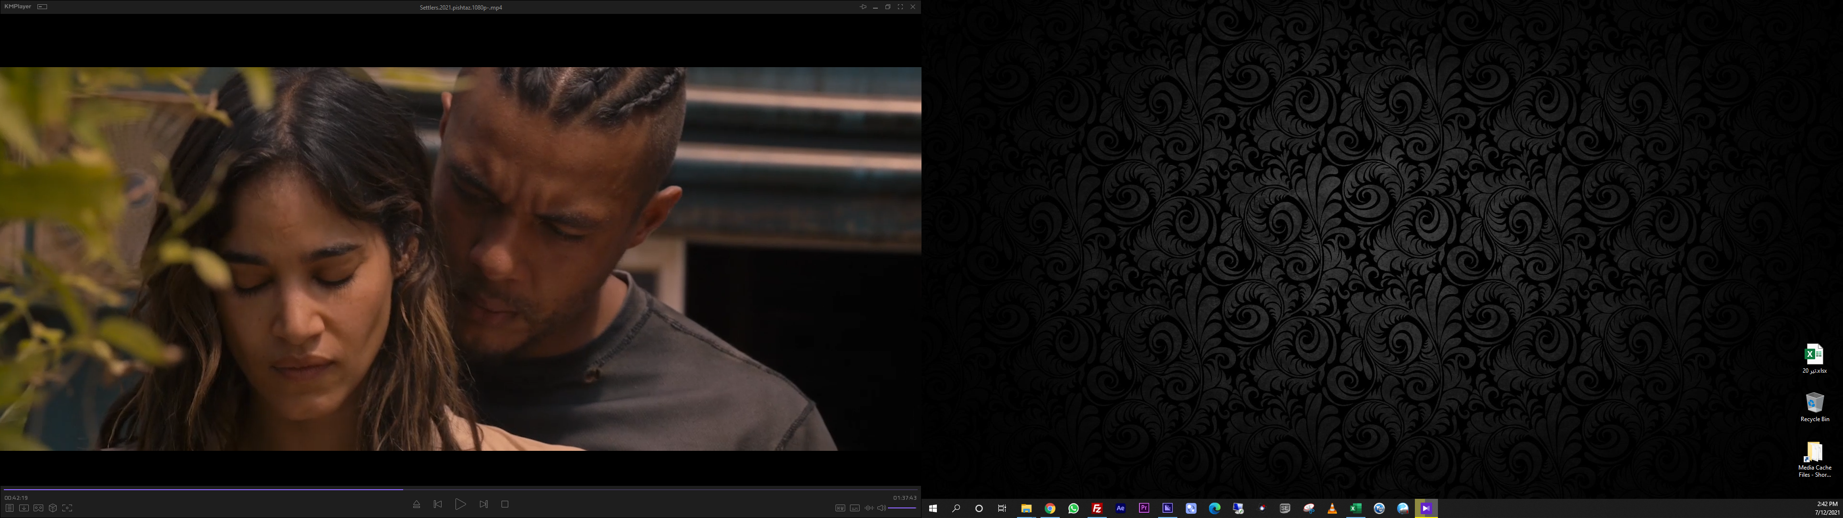Open the audio equalizer waveform icon
This screenshot has height=518, width=1843.
(869, 508)
